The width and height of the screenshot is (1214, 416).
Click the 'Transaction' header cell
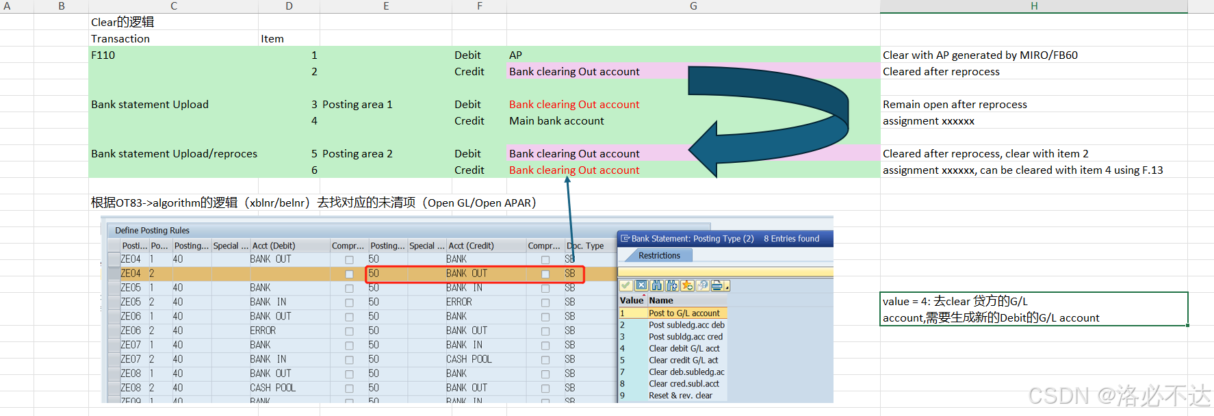[x=173, y=38]
